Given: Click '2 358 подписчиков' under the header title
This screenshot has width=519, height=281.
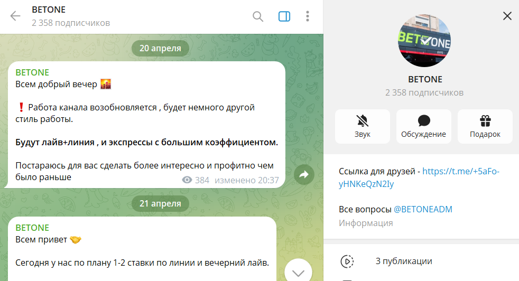Looking at the screenshot, I should click(71, 23).
